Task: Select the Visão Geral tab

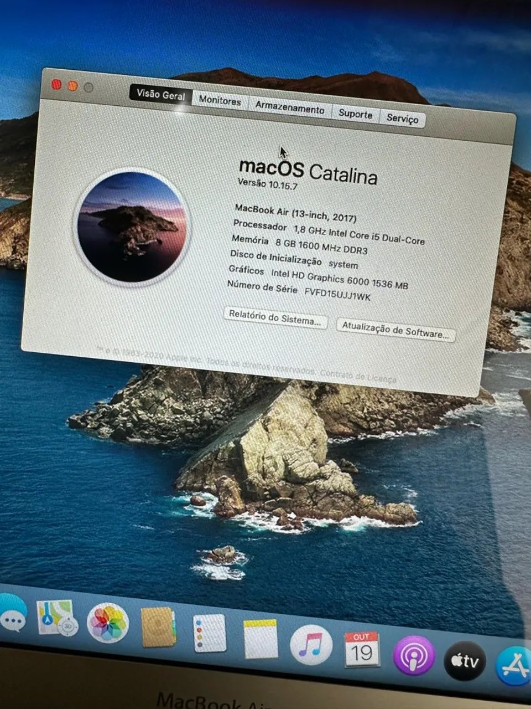Action: (161, 95)
